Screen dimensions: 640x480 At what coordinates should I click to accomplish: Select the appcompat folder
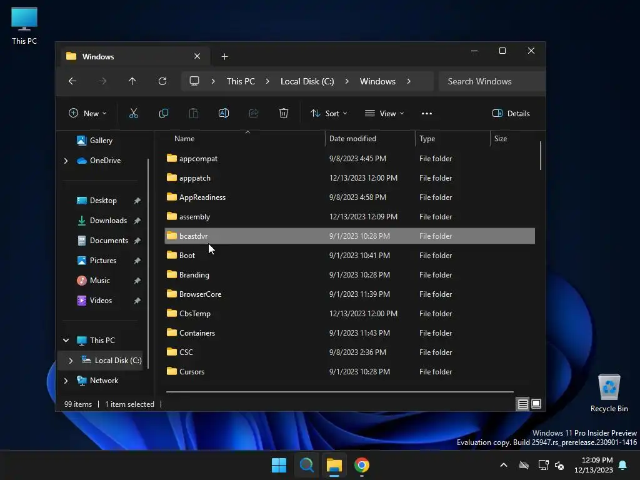(350, 158)
